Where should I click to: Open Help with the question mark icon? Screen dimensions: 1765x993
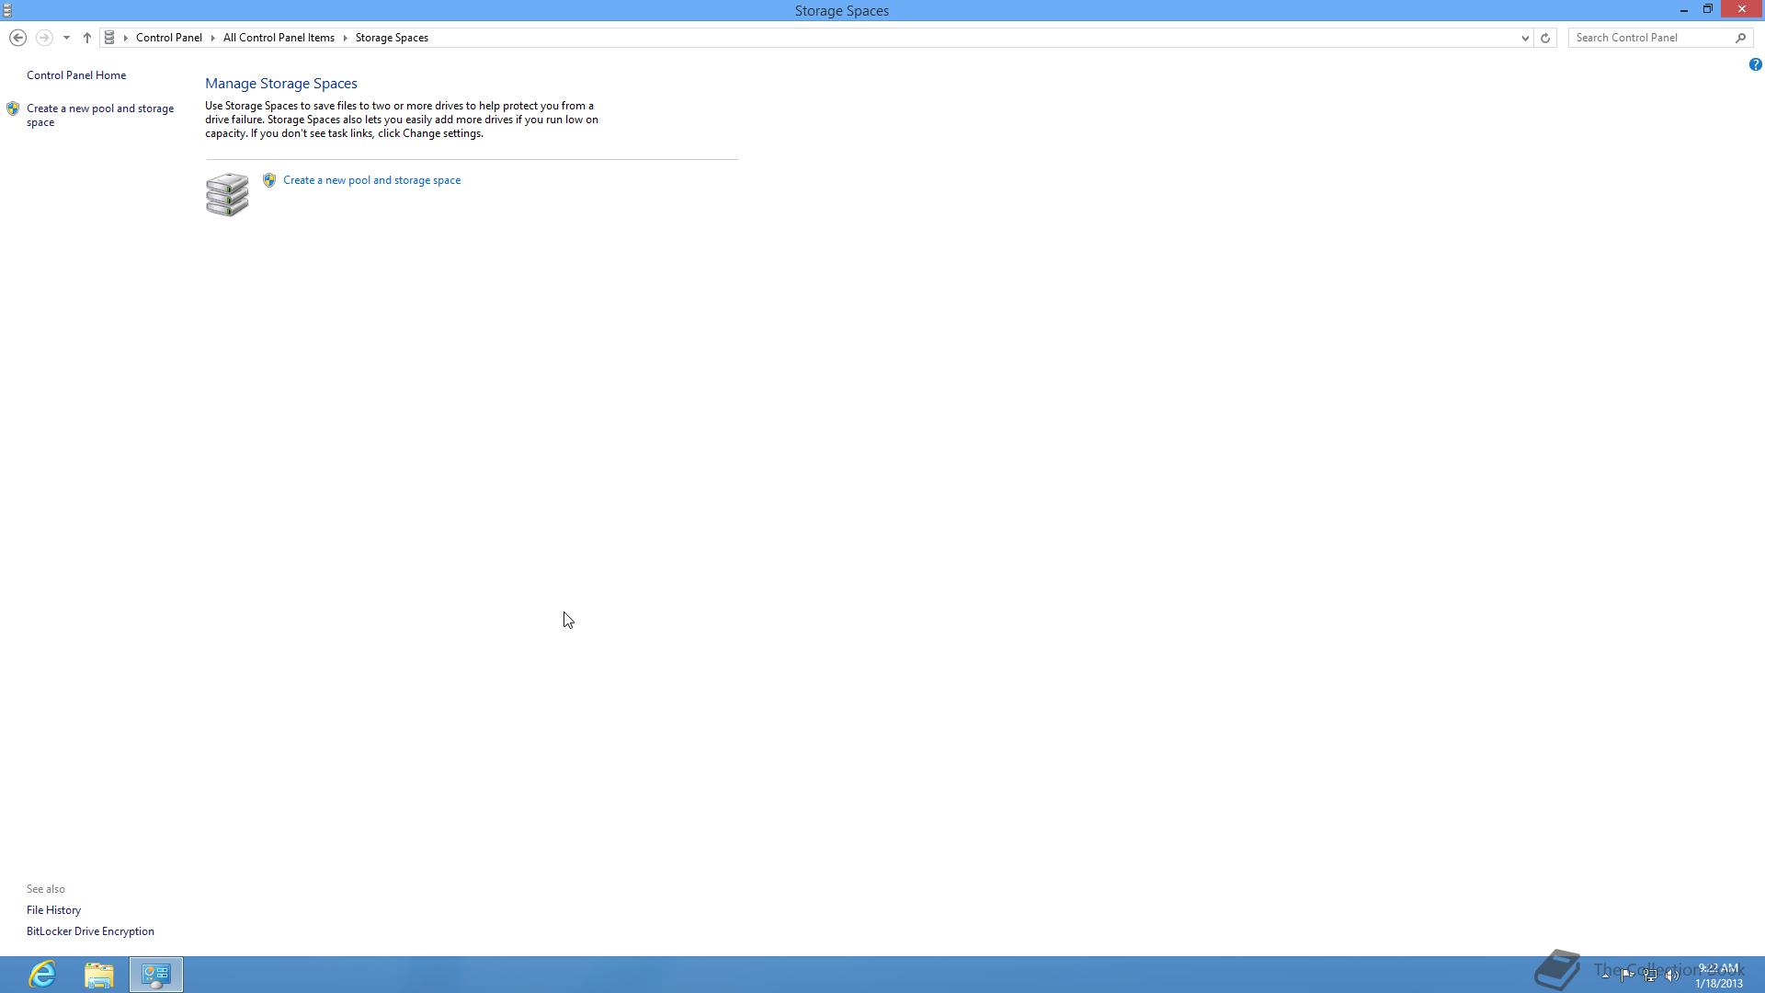(x=1755, y=64)
